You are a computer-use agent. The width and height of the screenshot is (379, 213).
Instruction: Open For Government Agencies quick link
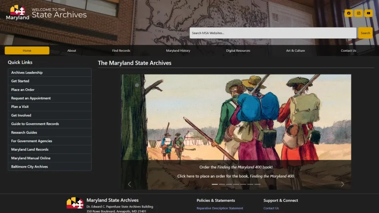coord(49,141)
